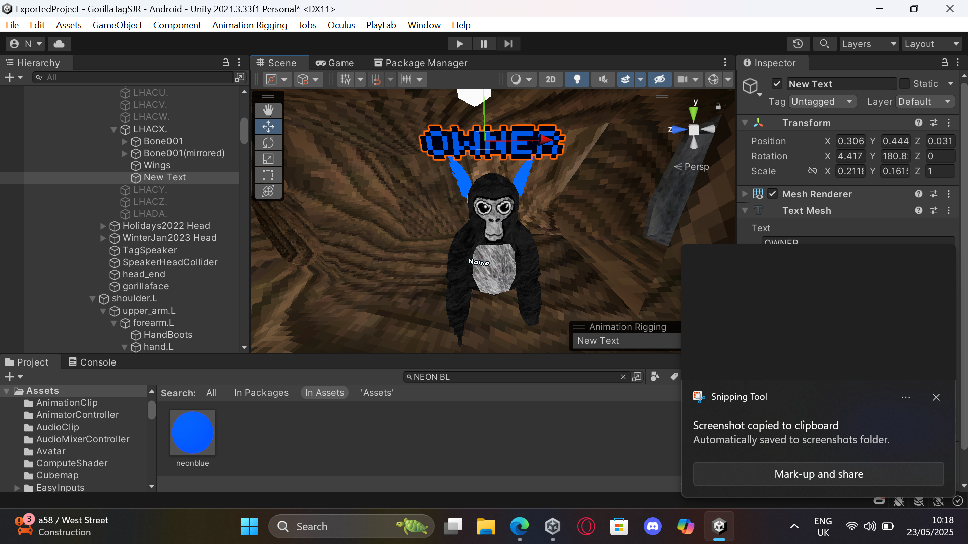The height and width of the screenshot is (544, 968).
Task: Click the tool handle pivot icon
Action: pyautogui.click(x=271, y=79)
